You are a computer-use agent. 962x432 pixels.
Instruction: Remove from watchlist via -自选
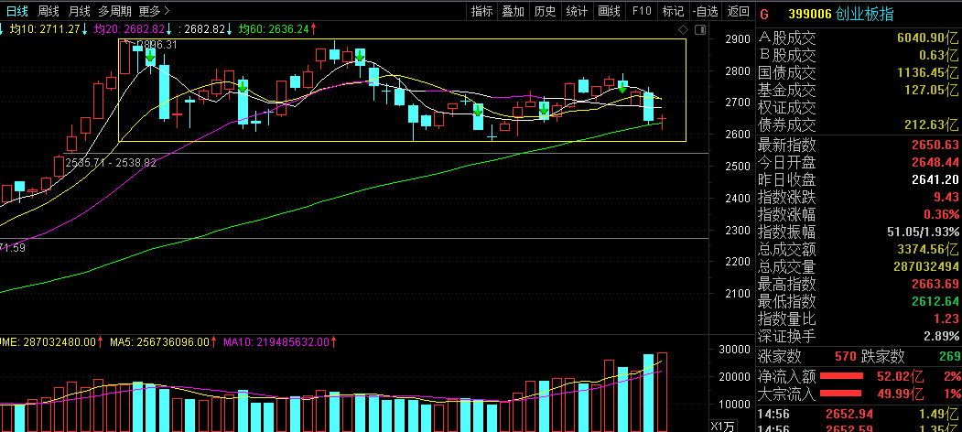pos(705,11)
